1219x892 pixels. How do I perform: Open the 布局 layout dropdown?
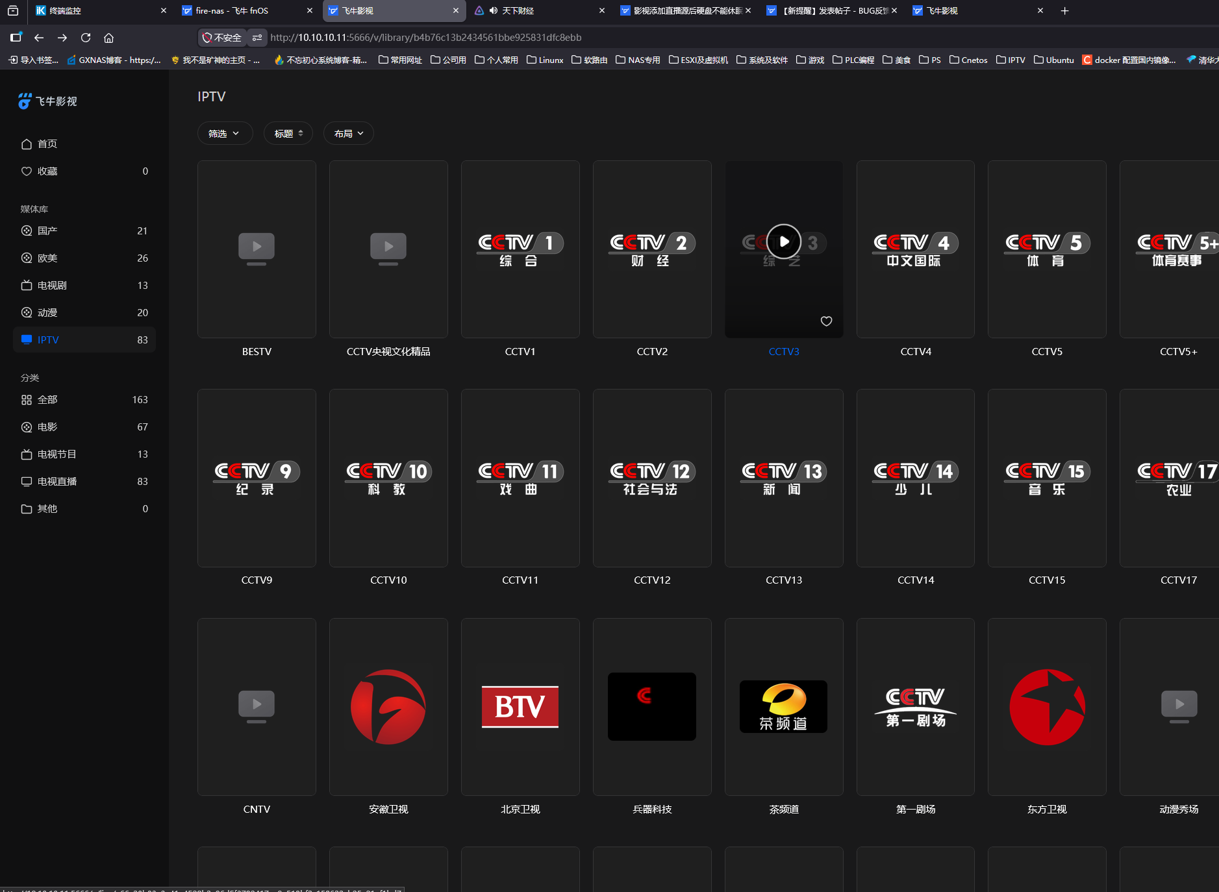coord(349,134)
